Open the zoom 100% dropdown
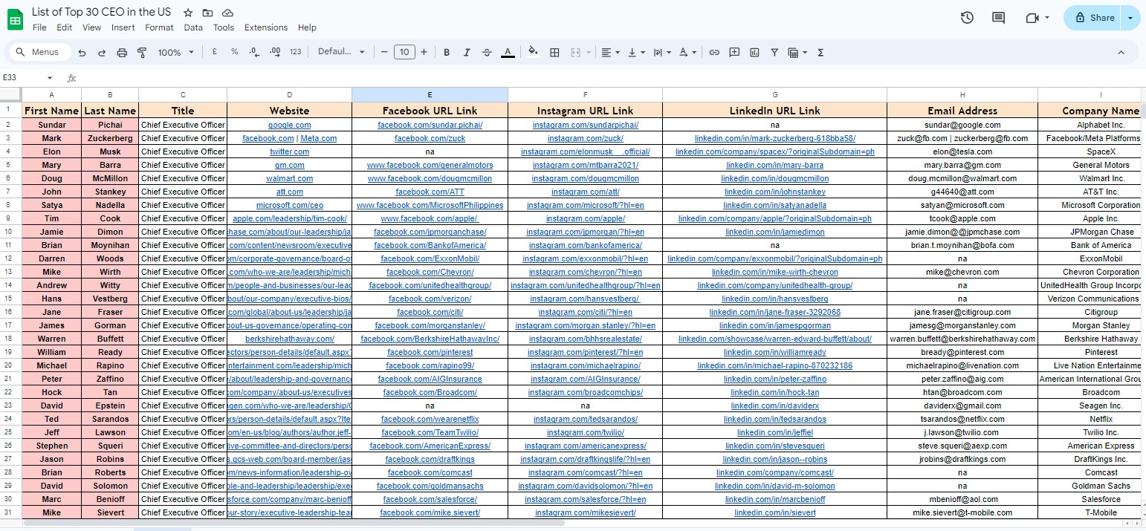 click(175, 53)
